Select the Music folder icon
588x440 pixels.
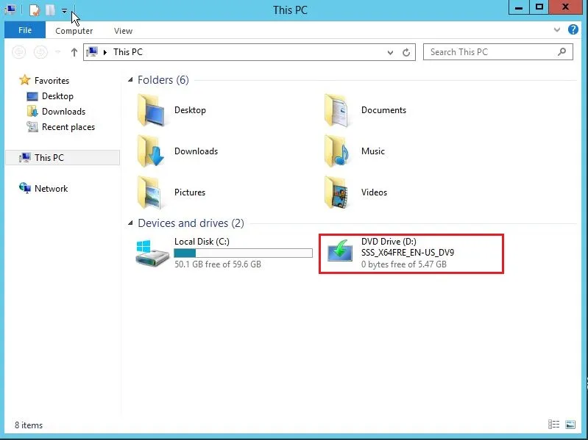(x=336, y=151)
